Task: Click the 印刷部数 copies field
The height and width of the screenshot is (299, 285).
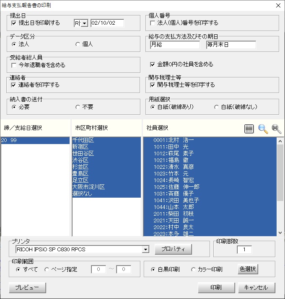Action: [x=244, y=250]
